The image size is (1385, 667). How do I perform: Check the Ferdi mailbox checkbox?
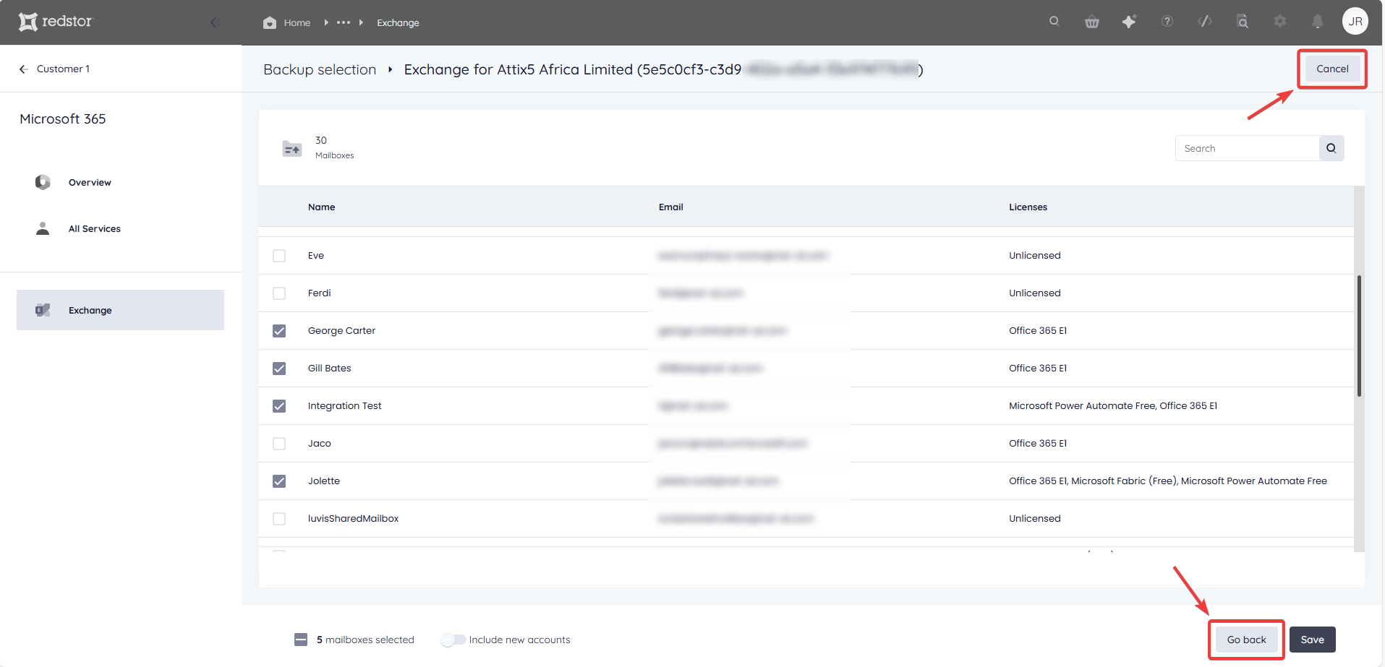279,293
